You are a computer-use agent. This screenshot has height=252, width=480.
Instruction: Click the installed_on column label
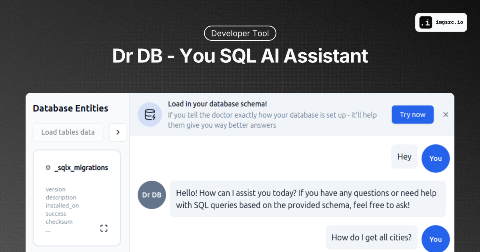(x=62, y=205)
